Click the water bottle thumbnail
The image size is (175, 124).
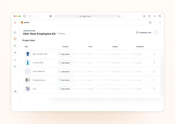point(28,63)
